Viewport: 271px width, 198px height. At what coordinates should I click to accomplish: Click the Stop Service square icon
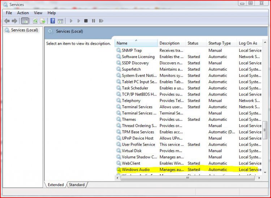[x=86, y=21]
